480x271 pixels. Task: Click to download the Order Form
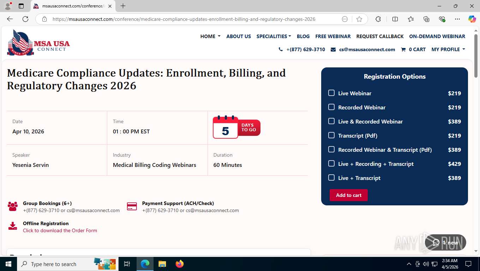click(x=60, y=230)
